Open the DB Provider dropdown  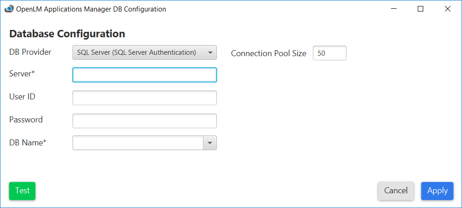click(144, 52)
